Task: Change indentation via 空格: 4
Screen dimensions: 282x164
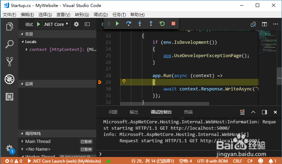Action: point(185,161)
